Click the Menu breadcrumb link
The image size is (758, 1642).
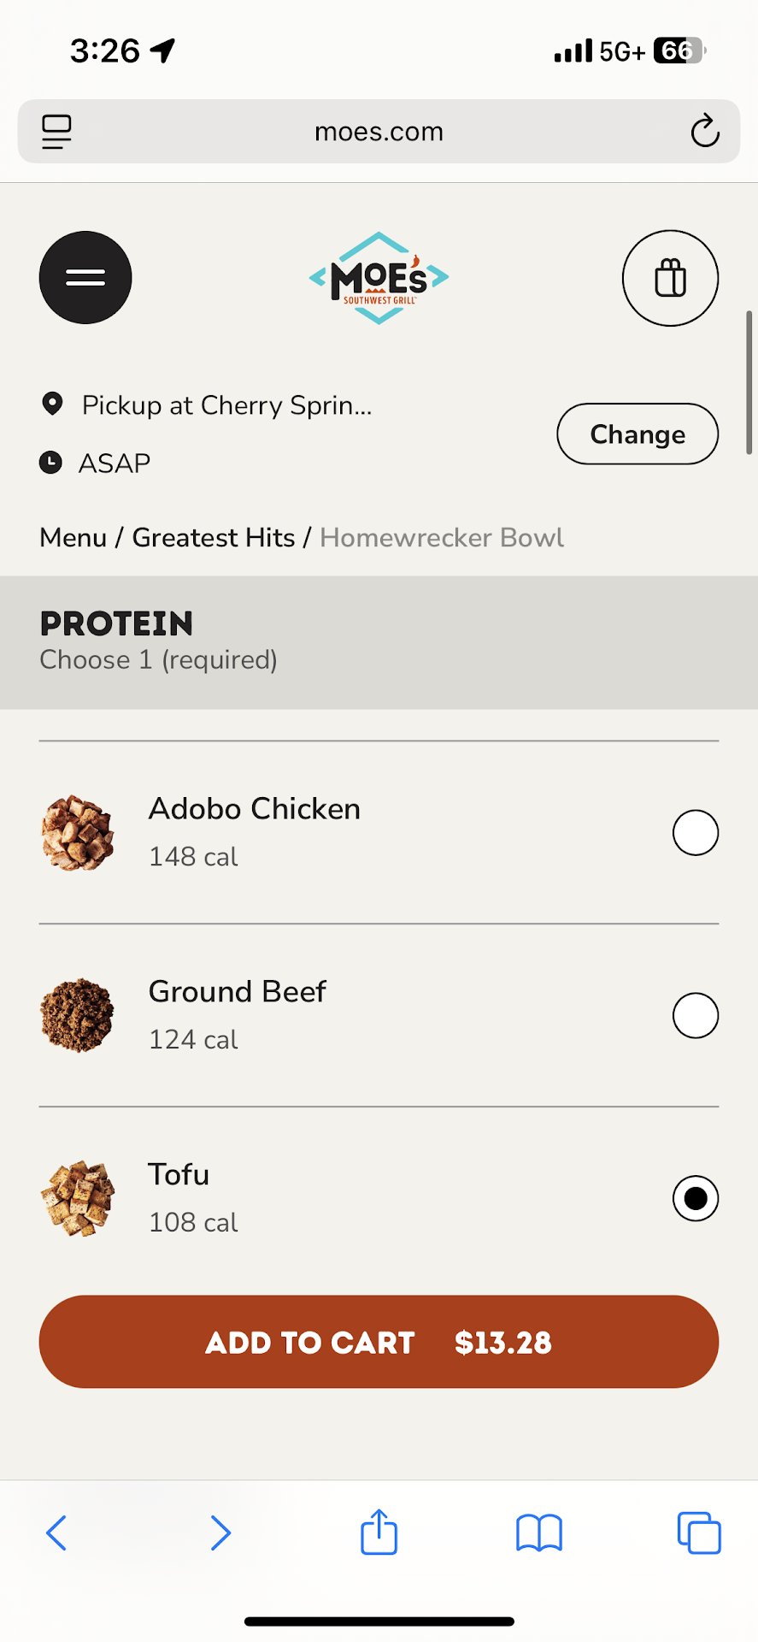[x=73, y=538]
